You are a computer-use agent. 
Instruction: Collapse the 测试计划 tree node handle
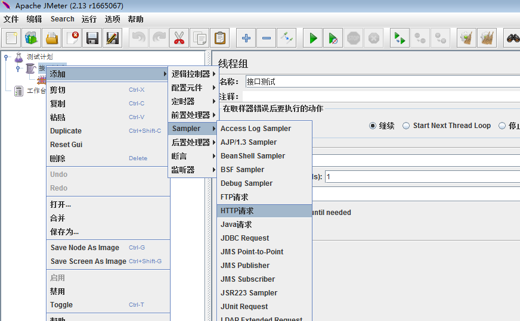tap(6, 57)
